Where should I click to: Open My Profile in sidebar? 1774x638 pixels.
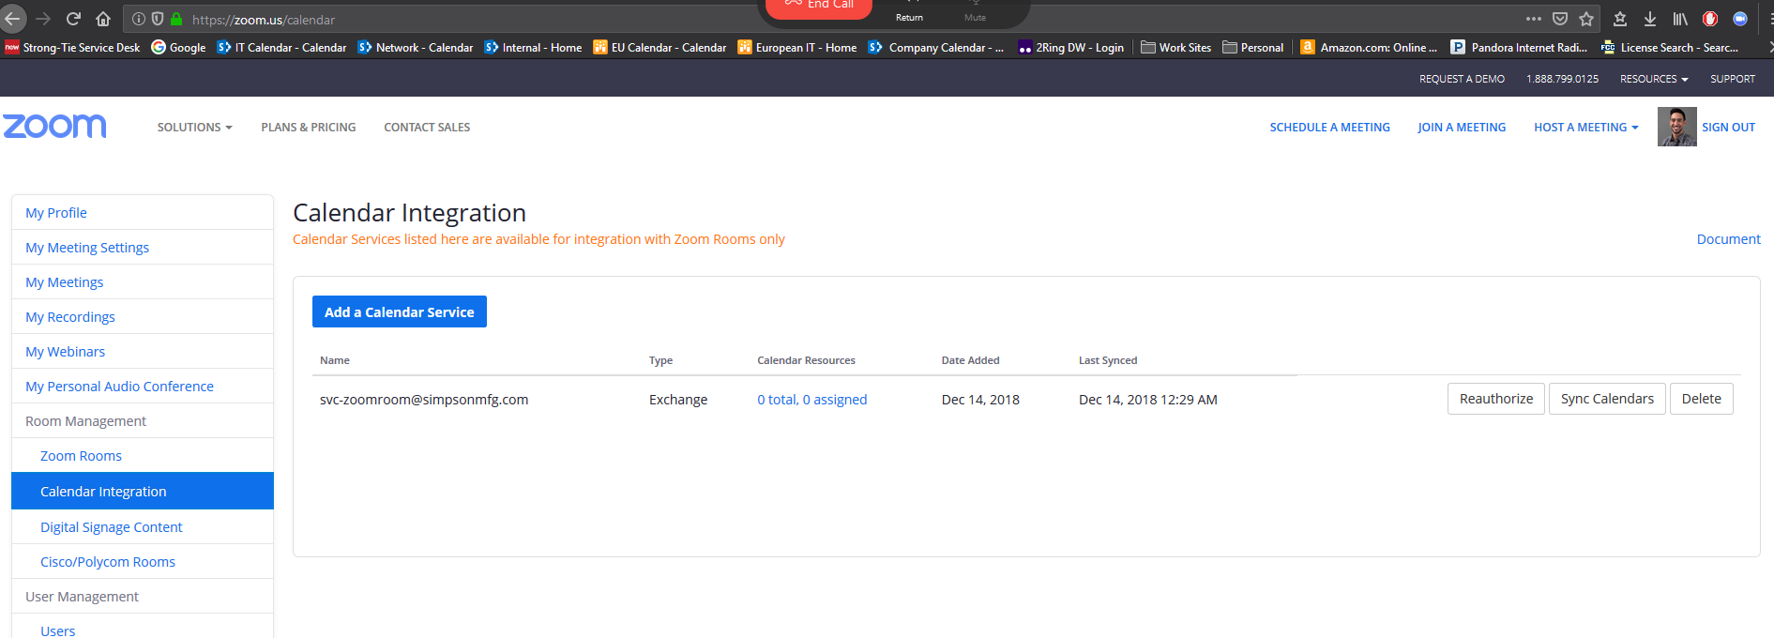click(x=143, y=213)
